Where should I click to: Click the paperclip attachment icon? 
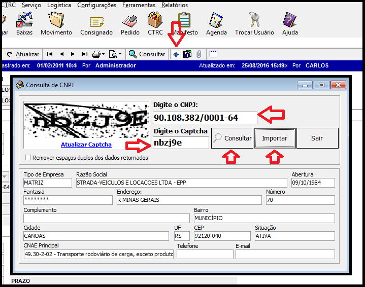coord(198,54)
